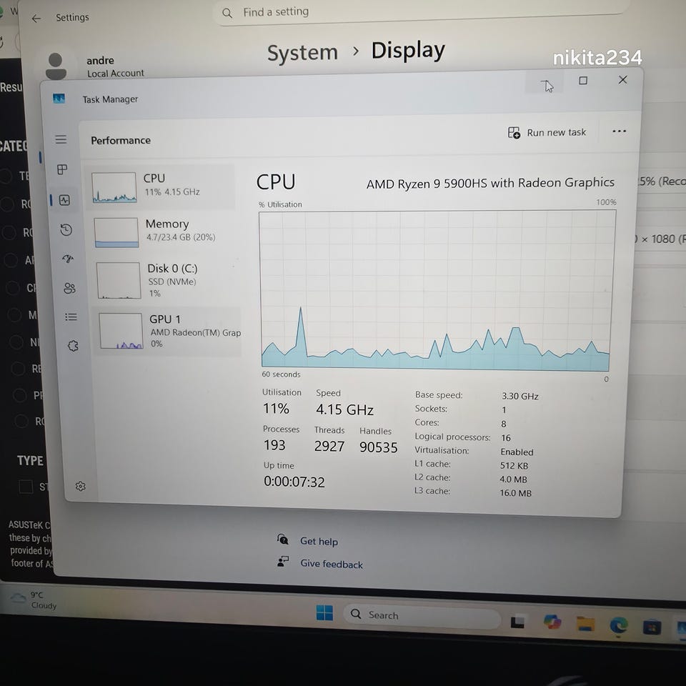Maximize the Task Manager window
686x686 pixels.
583,81
